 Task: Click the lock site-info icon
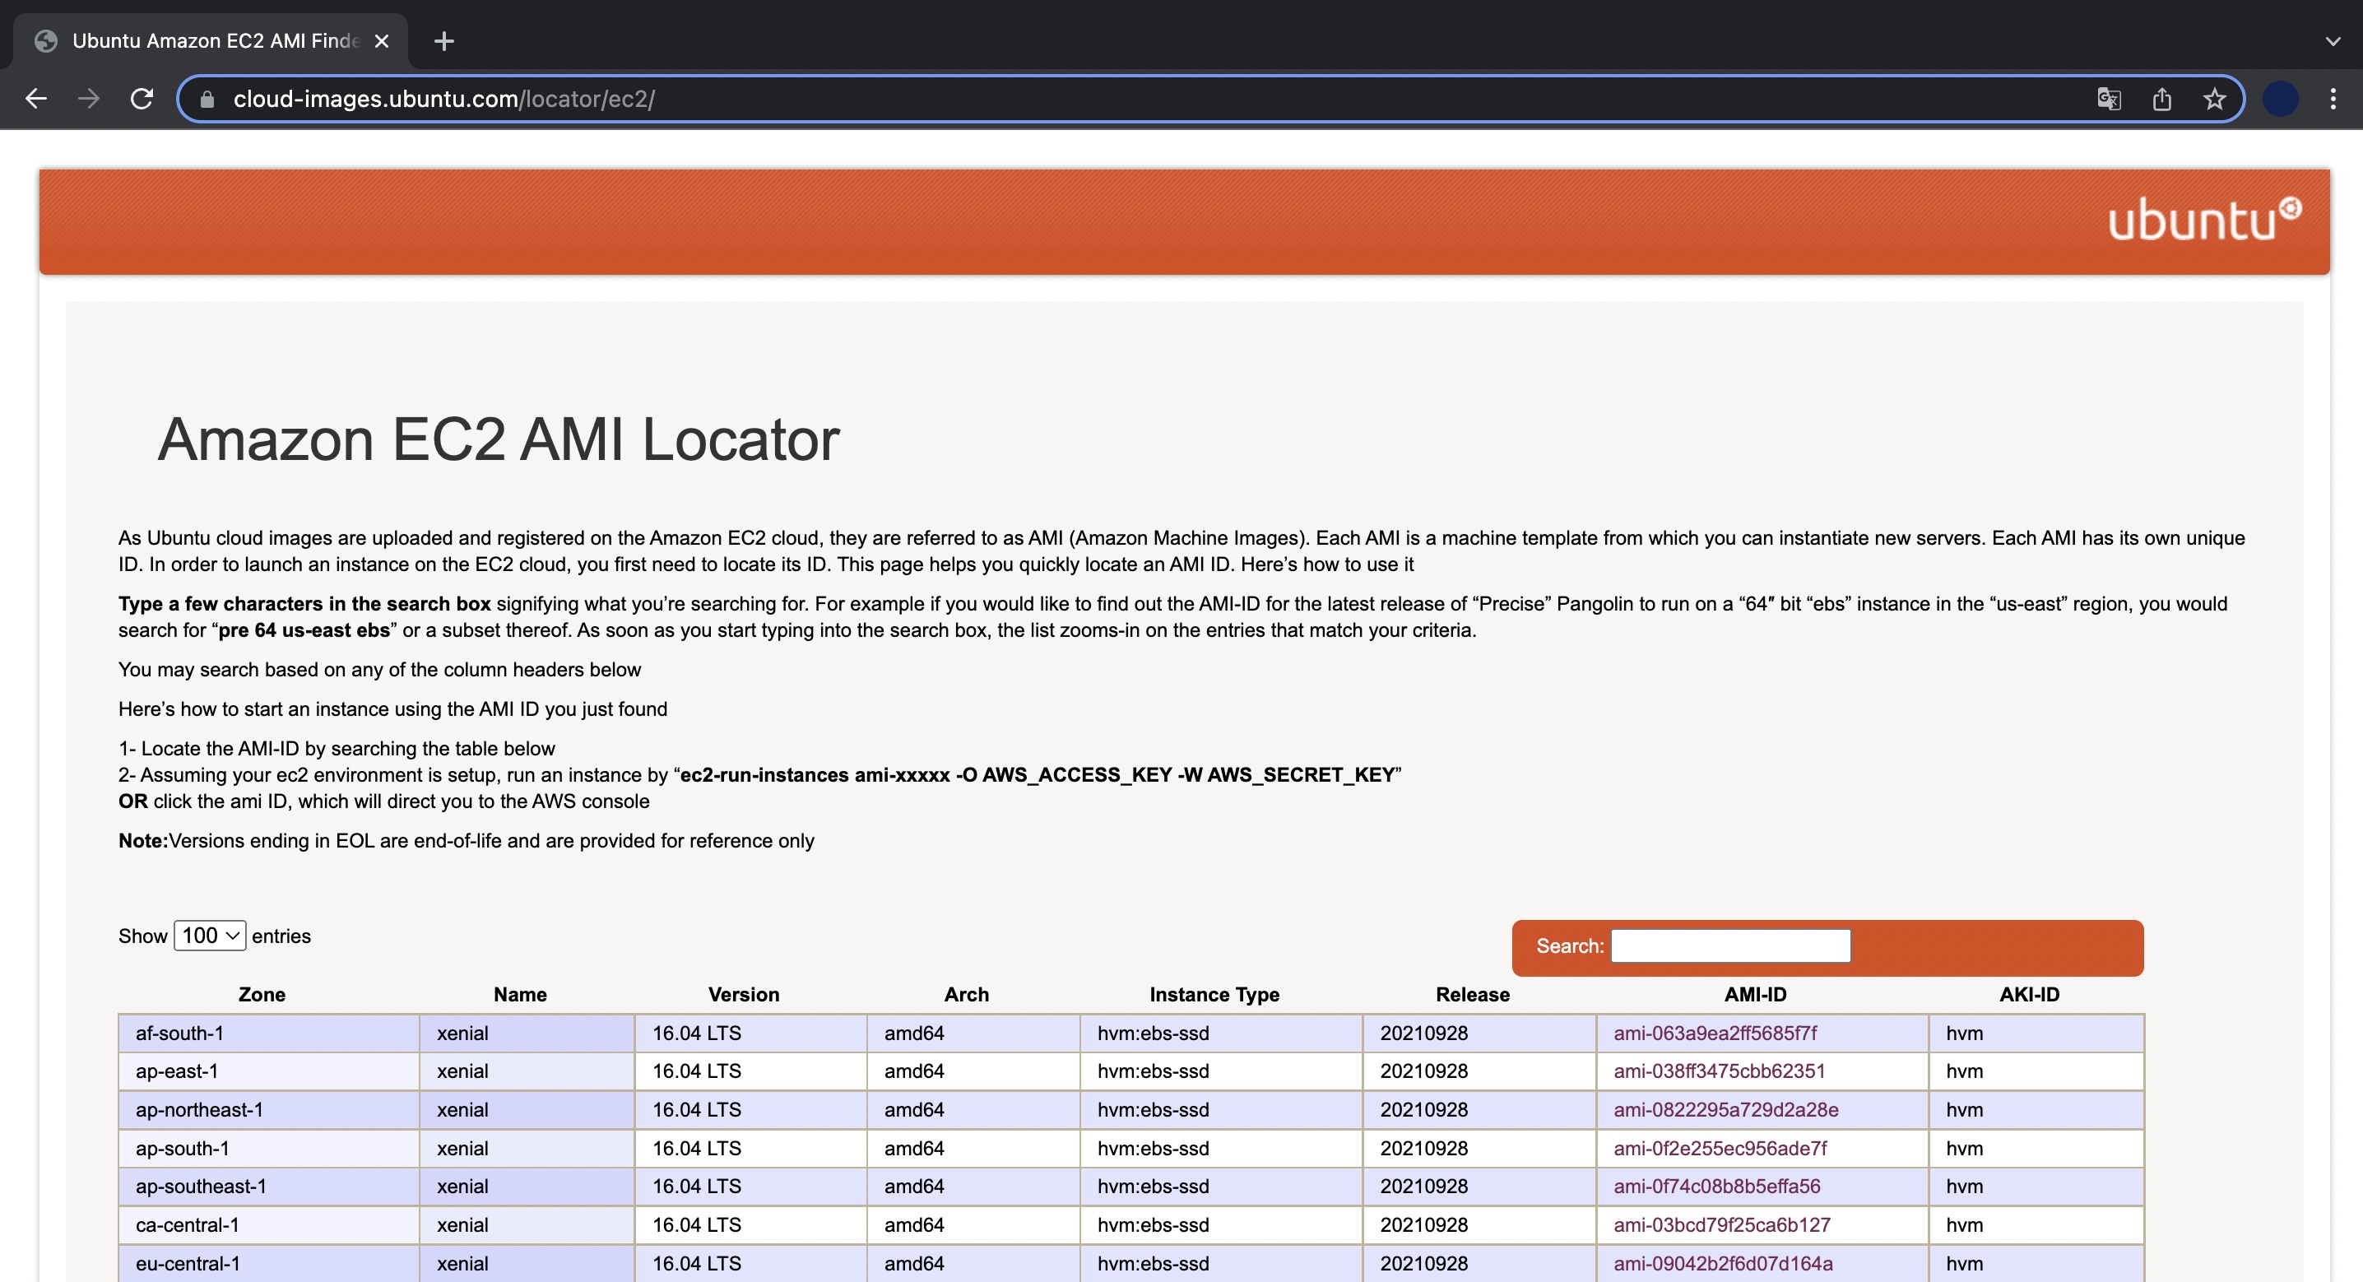click(207, 99)
